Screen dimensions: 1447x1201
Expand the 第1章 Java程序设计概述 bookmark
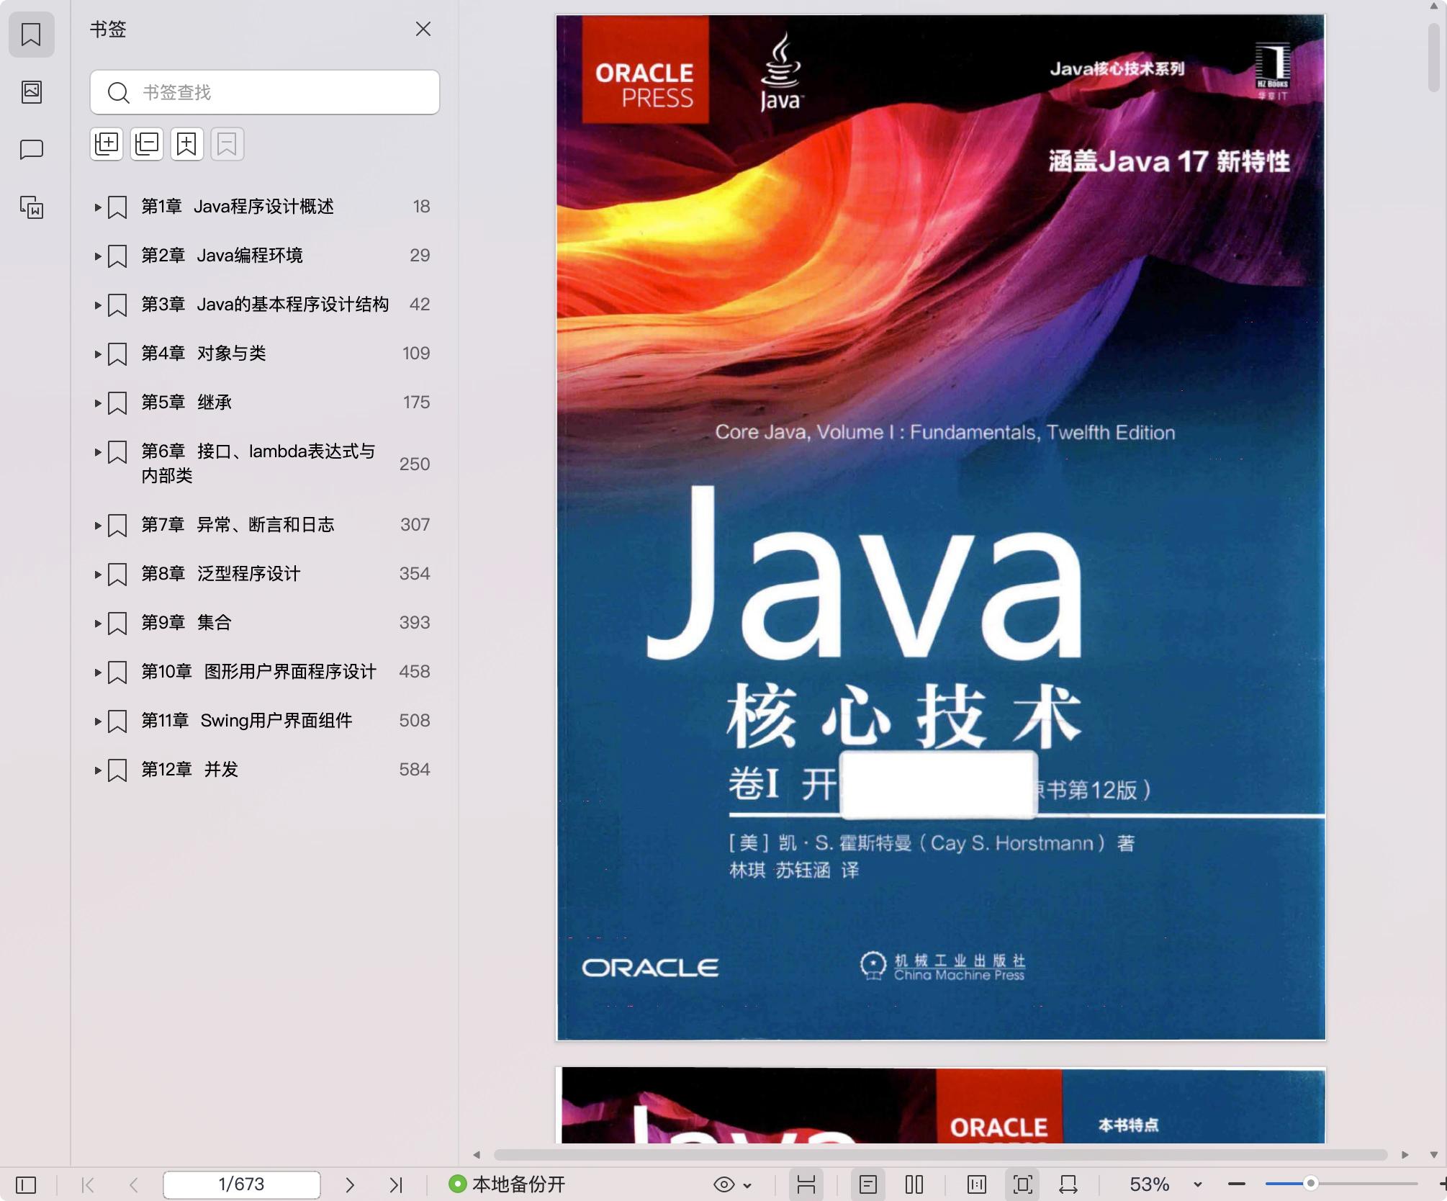(98, 207)
